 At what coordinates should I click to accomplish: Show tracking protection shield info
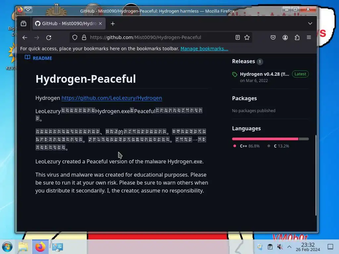(75, 37)
